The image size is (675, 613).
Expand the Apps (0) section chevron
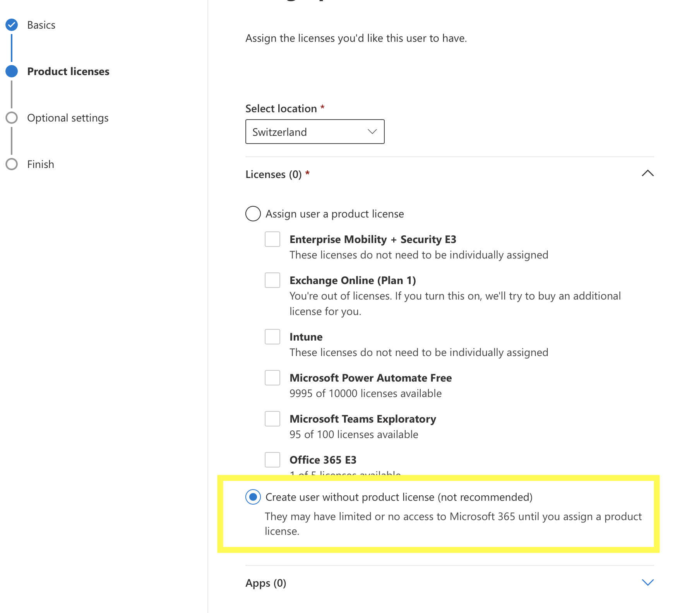pyautogui.click(x=648, y=582)
